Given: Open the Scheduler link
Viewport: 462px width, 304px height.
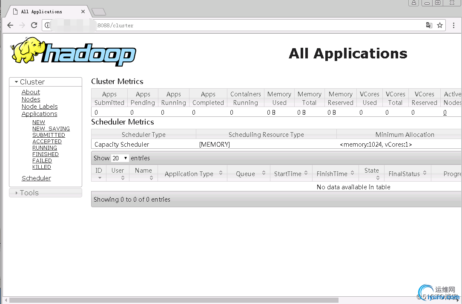Looking at the screenshot, I should 36,178.
